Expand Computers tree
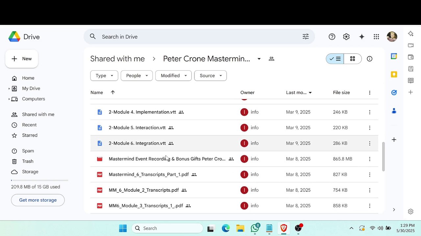 pyautogui.click(x=9, y=99)
